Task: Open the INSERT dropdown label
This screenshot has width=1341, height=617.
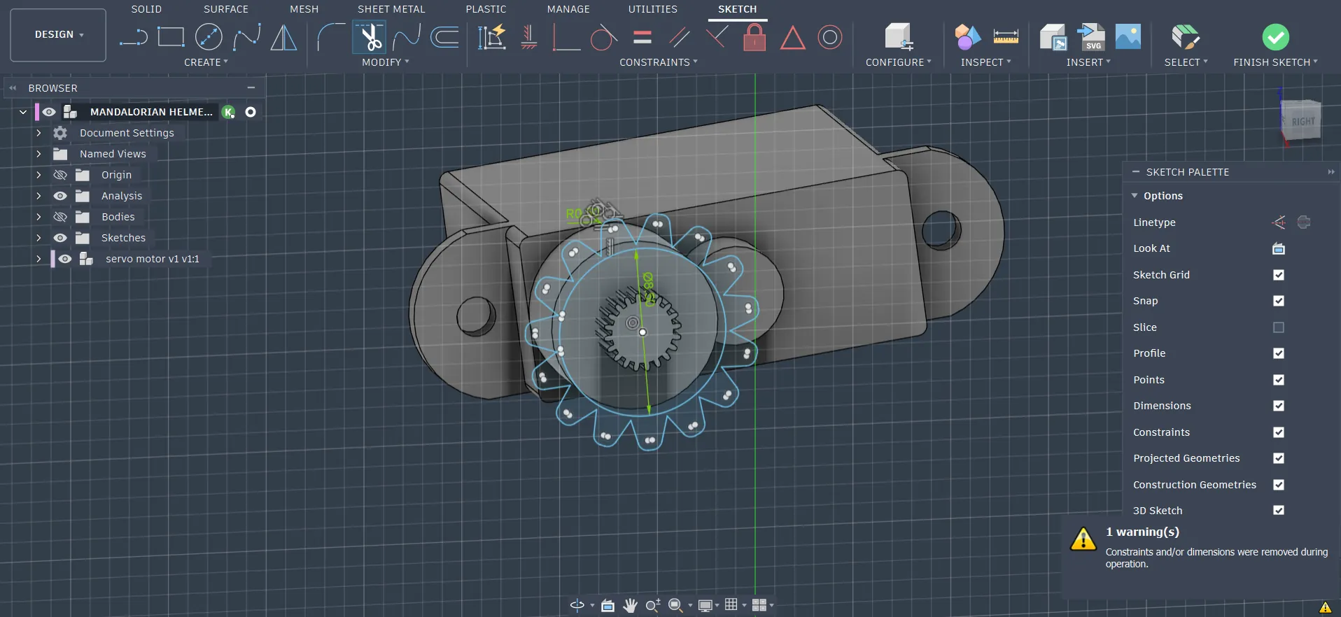Action: [1088, 62]
